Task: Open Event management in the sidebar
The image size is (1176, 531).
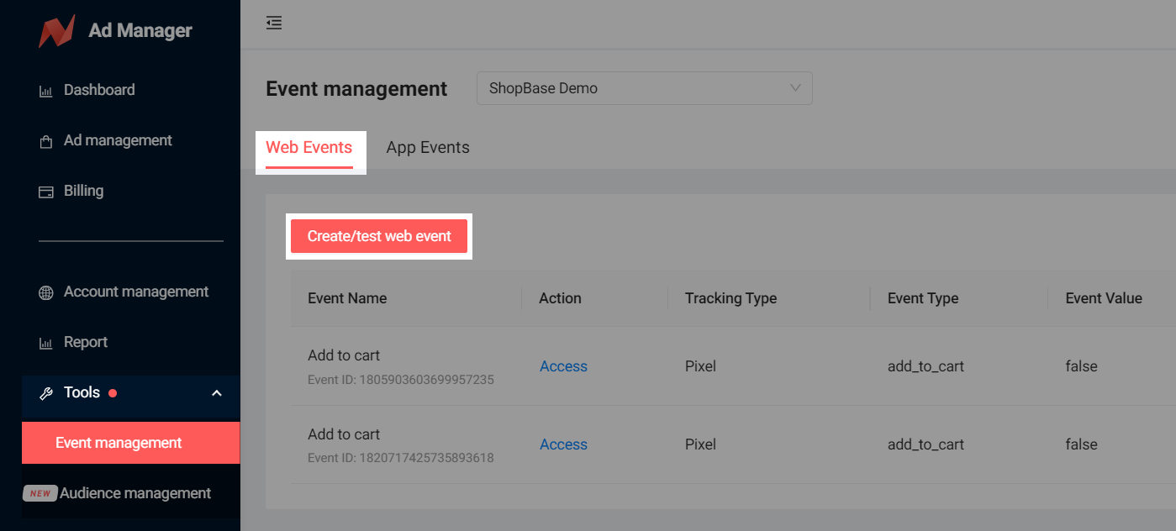Action: 119,443
